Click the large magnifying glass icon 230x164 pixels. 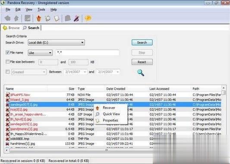click(141, 73)
